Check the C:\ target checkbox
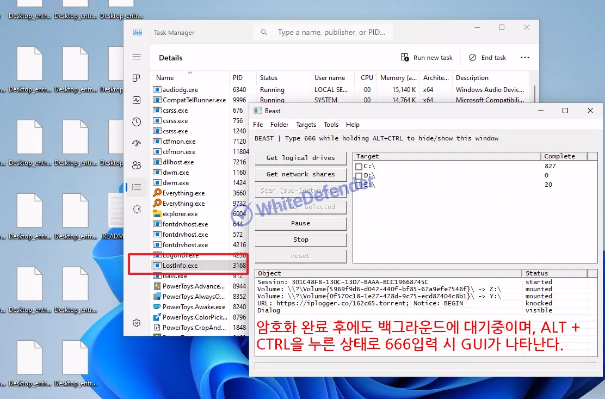This screenshot has width=605, height=399. 359,167
